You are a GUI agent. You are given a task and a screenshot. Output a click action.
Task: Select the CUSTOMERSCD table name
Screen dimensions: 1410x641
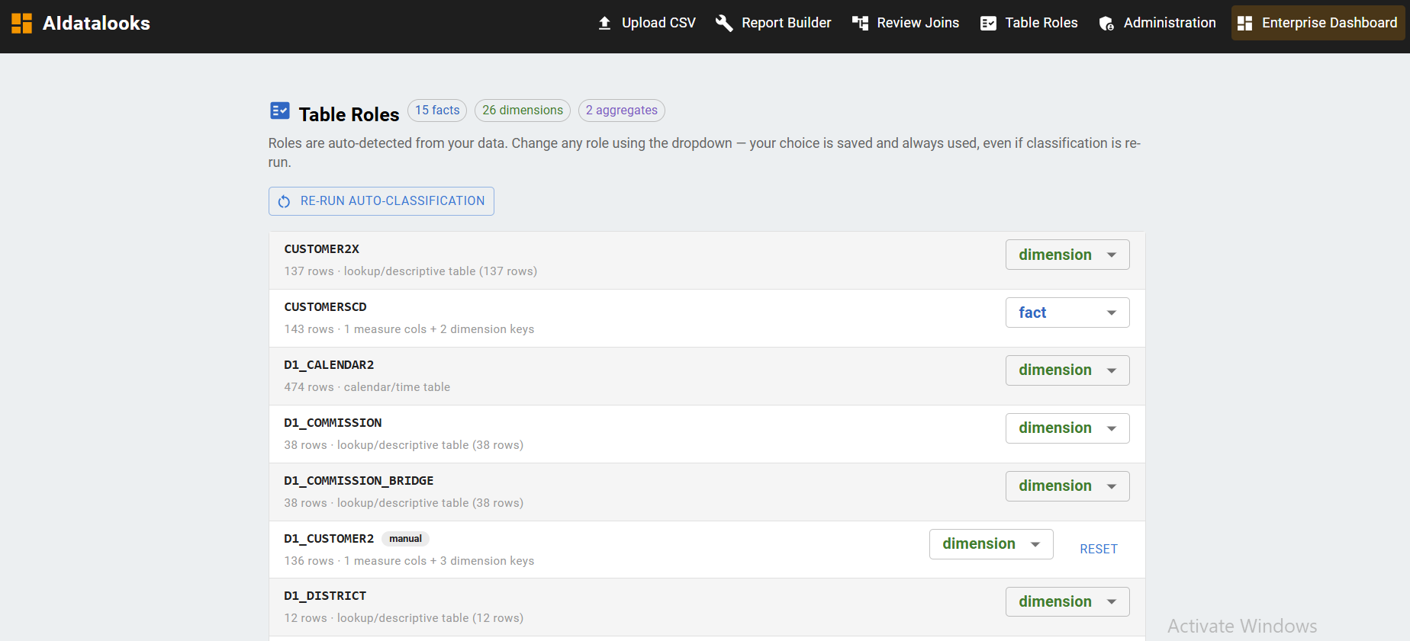click(326, 307)
